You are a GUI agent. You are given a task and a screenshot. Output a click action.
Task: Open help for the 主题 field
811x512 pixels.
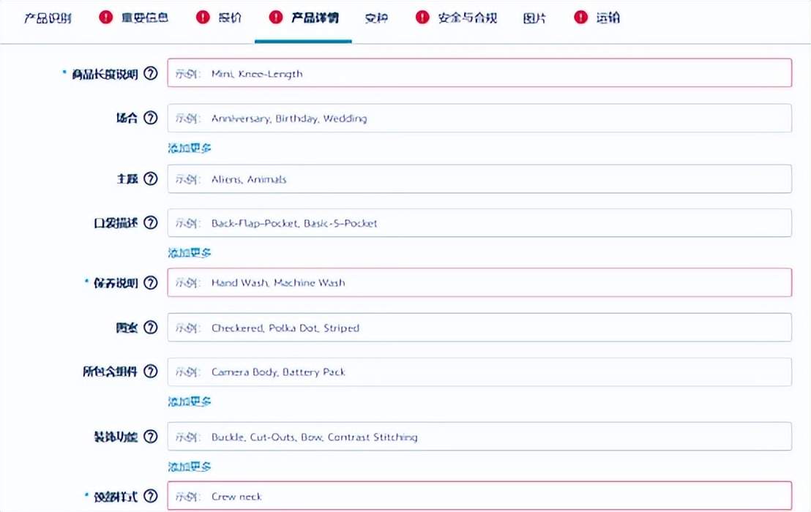(151, 178)
